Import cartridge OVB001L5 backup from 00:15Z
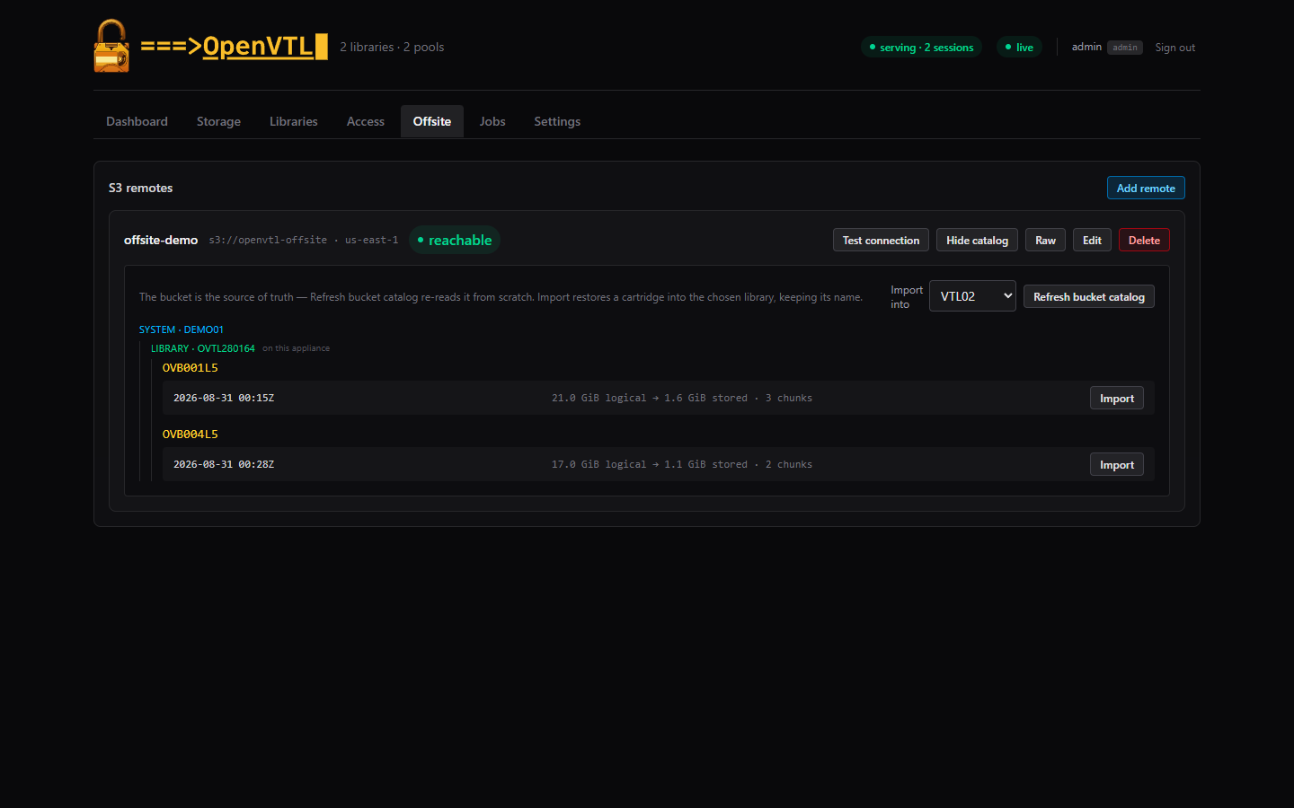Image resolution: width=1294 pixels, height=808 pixels. click(x=1117, y=398)
